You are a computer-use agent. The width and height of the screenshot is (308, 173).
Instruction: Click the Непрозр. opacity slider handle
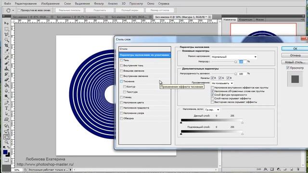[x=235, y=62]
